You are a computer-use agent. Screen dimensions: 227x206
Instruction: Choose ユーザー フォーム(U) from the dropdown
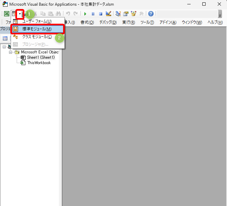coord(37,21)
